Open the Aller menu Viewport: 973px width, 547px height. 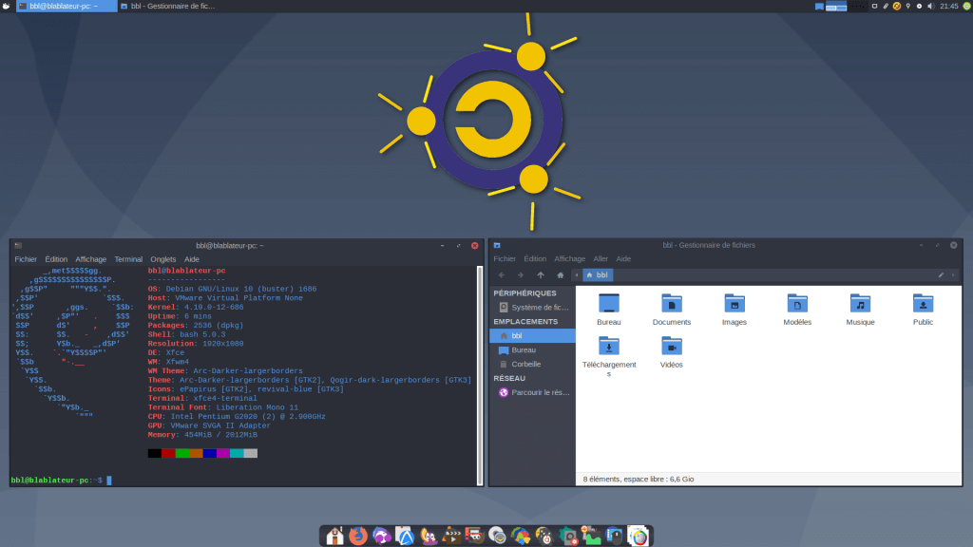click(601, 258)
